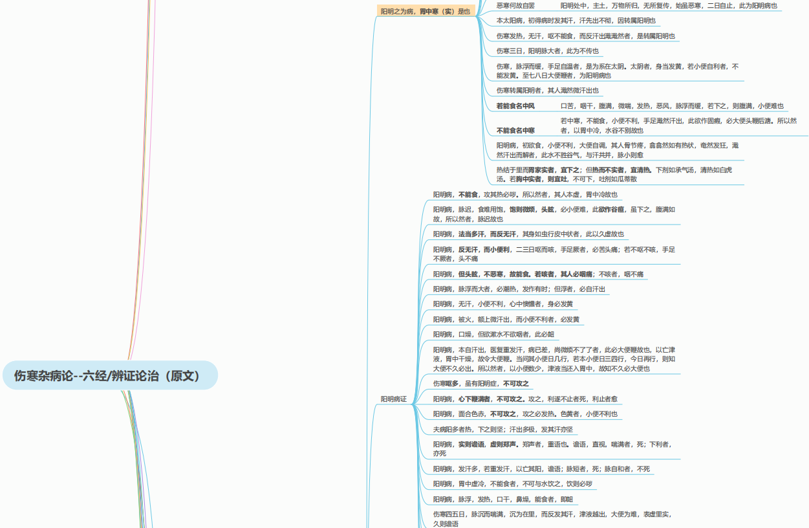Select the node 阳明病，胃中虚冷，不能食者
The width and height of the screenshot is (809, 528).
pos(512,484)
